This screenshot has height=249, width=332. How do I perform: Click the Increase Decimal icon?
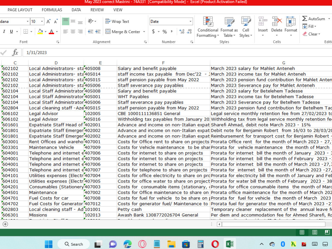tap(182, 32)
